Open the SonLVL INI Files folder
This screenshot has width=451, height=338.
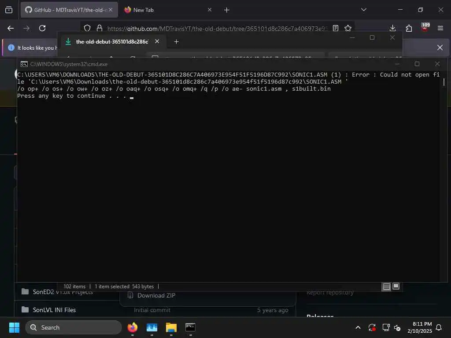tap(54, 310)
